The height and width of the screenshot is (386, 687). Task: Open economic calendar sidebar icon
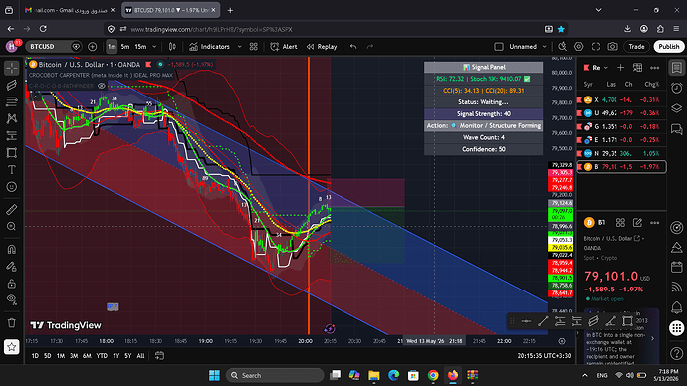[x=677, y=267]
